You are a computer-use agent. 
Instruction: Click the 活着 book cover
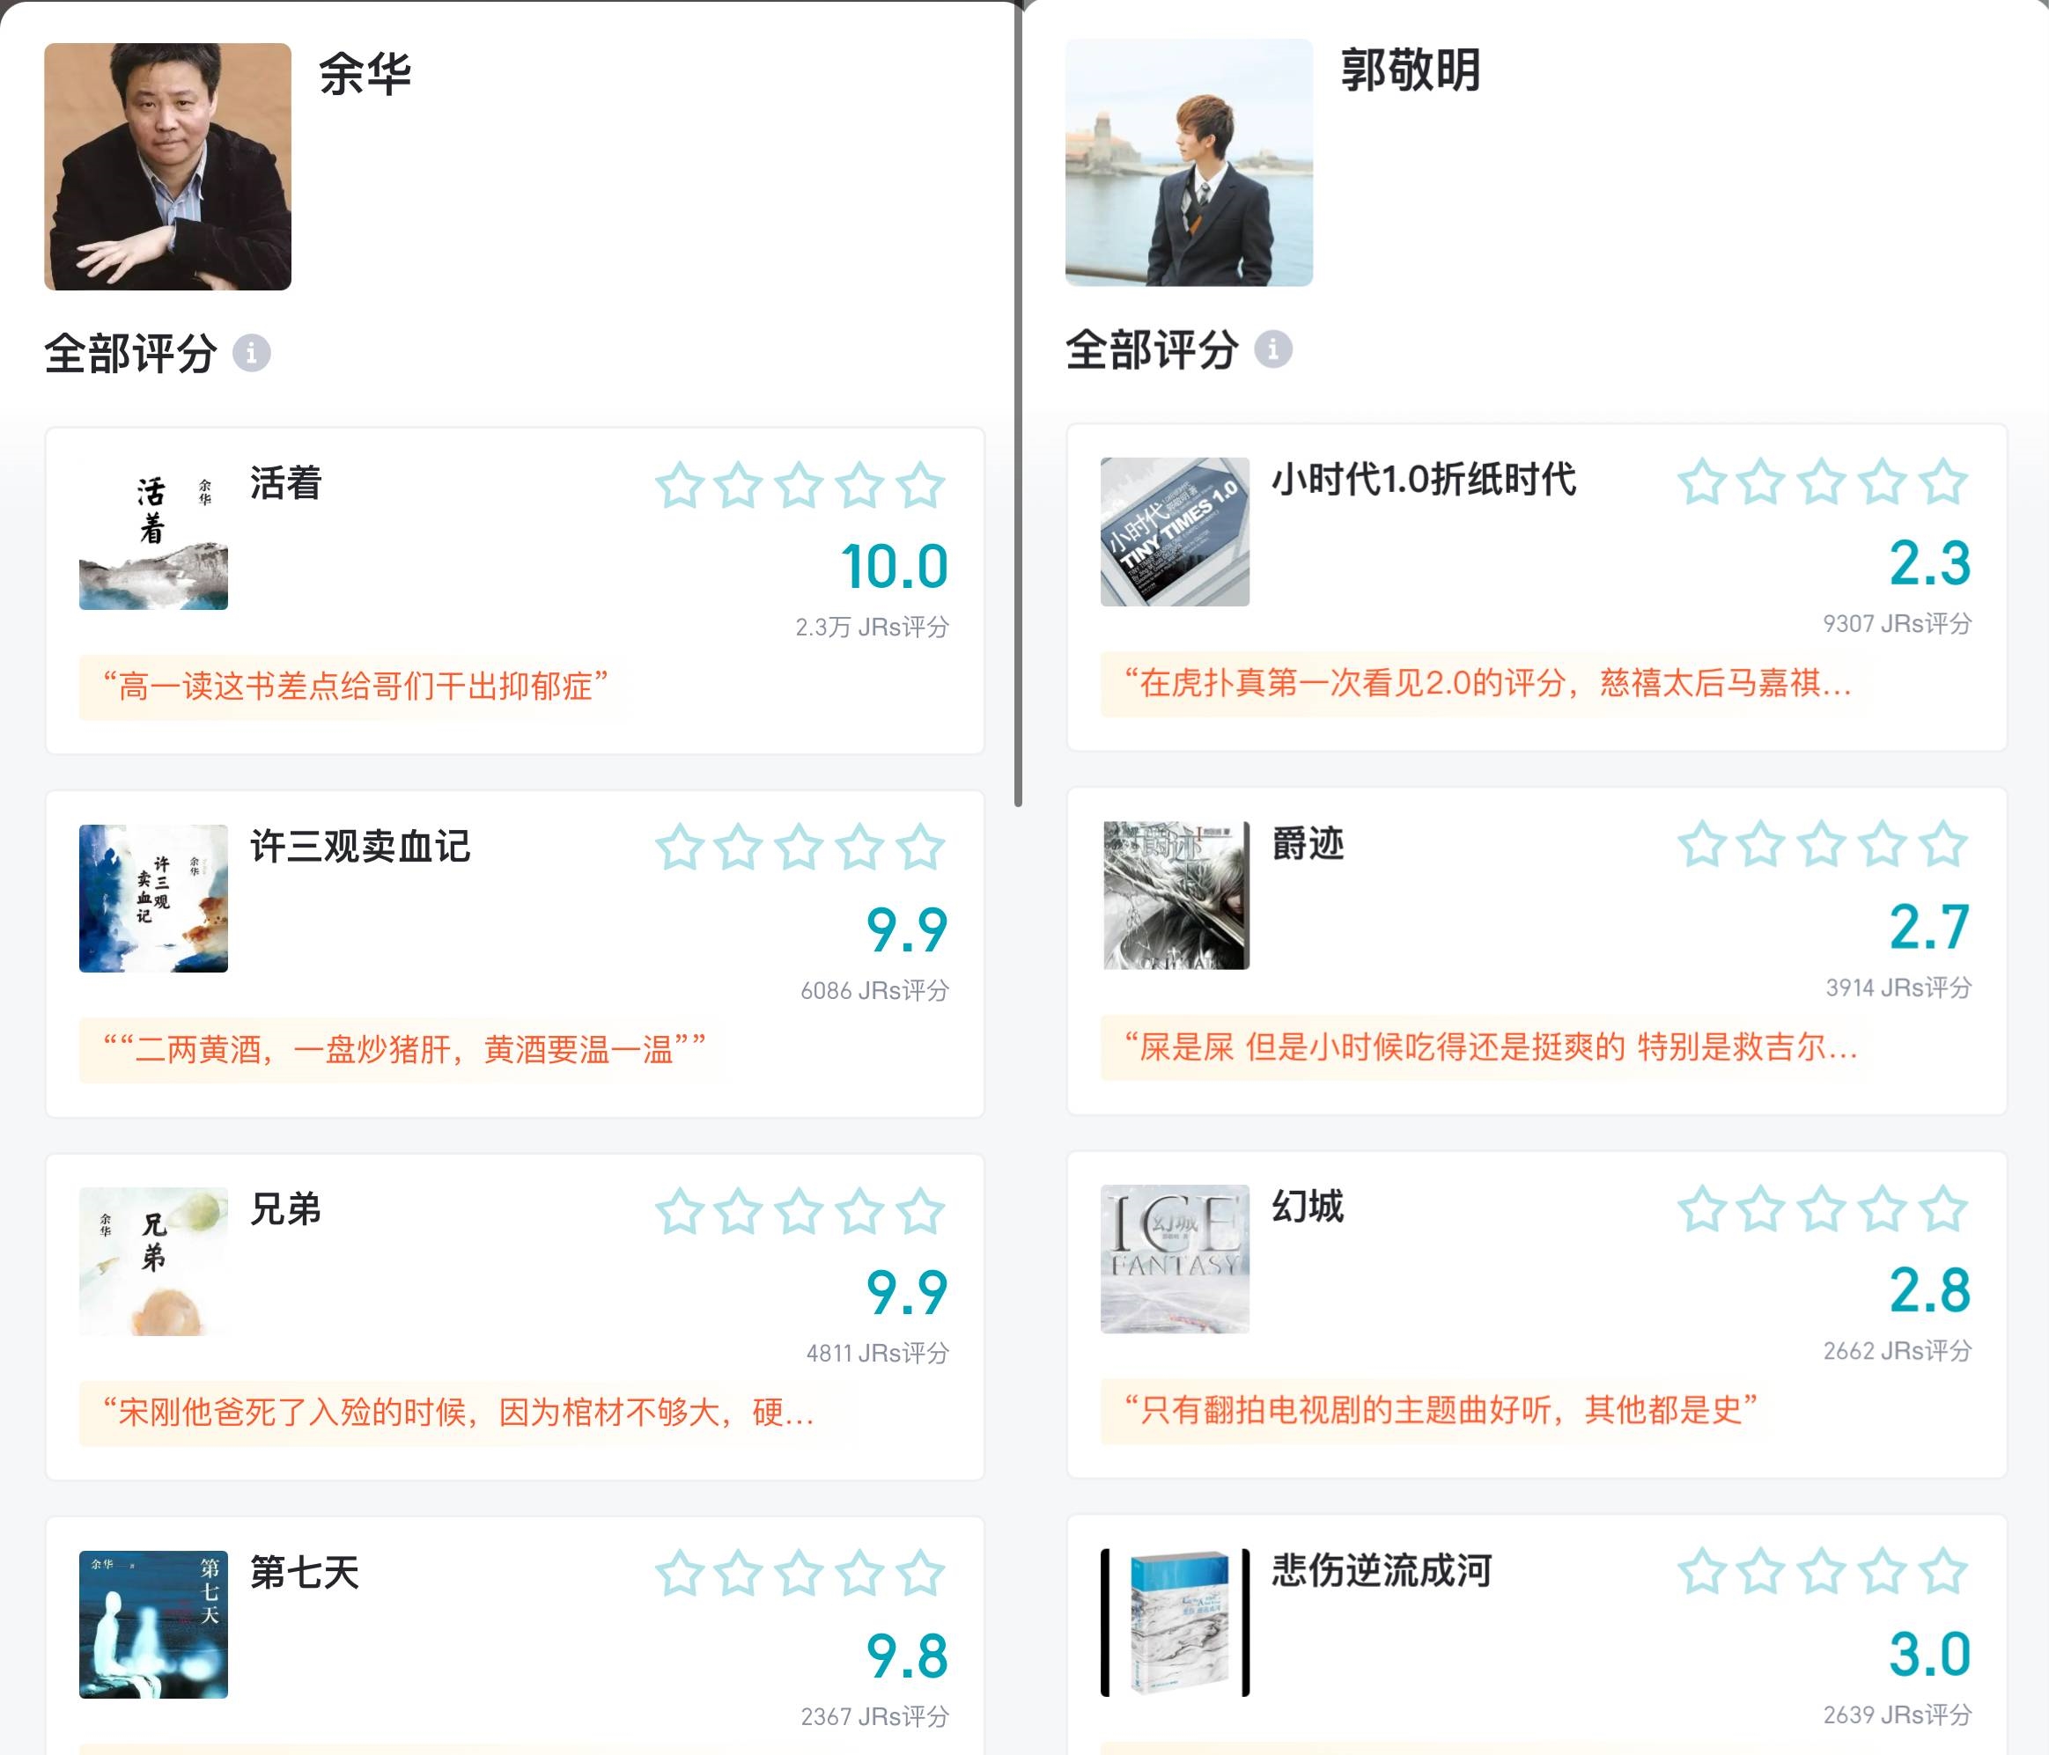coord(153,536)
